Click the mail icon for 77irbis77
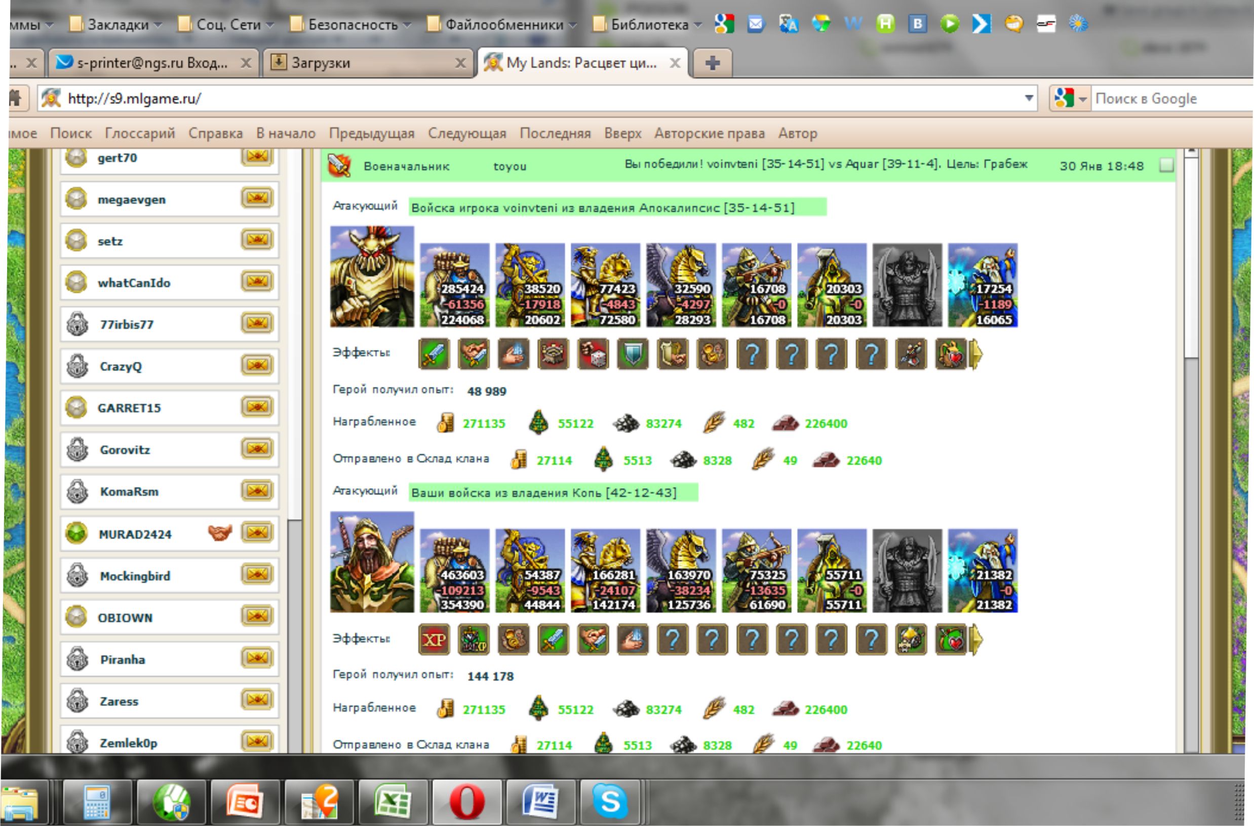Image resolution: width=1254 pixels, height=826 pixels. [x=257, y=324]
